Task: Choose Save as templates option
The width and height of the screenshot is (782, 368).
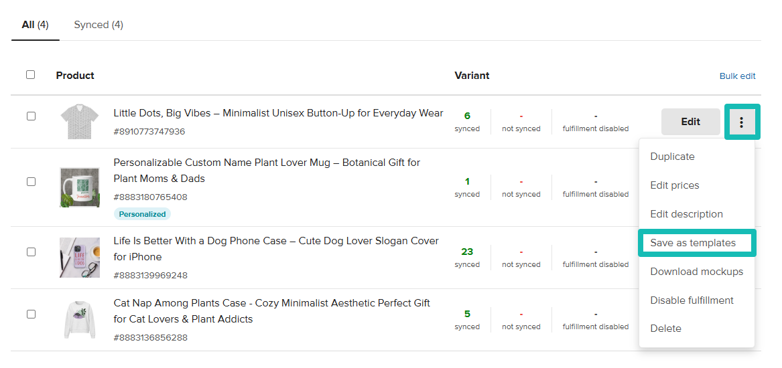Action: [693, 243]
